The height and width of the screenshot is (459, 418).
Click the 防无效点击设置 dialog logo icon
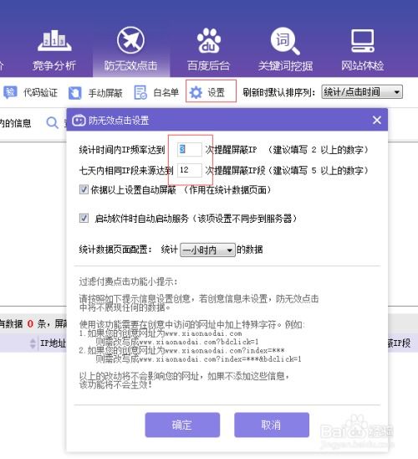79,121
